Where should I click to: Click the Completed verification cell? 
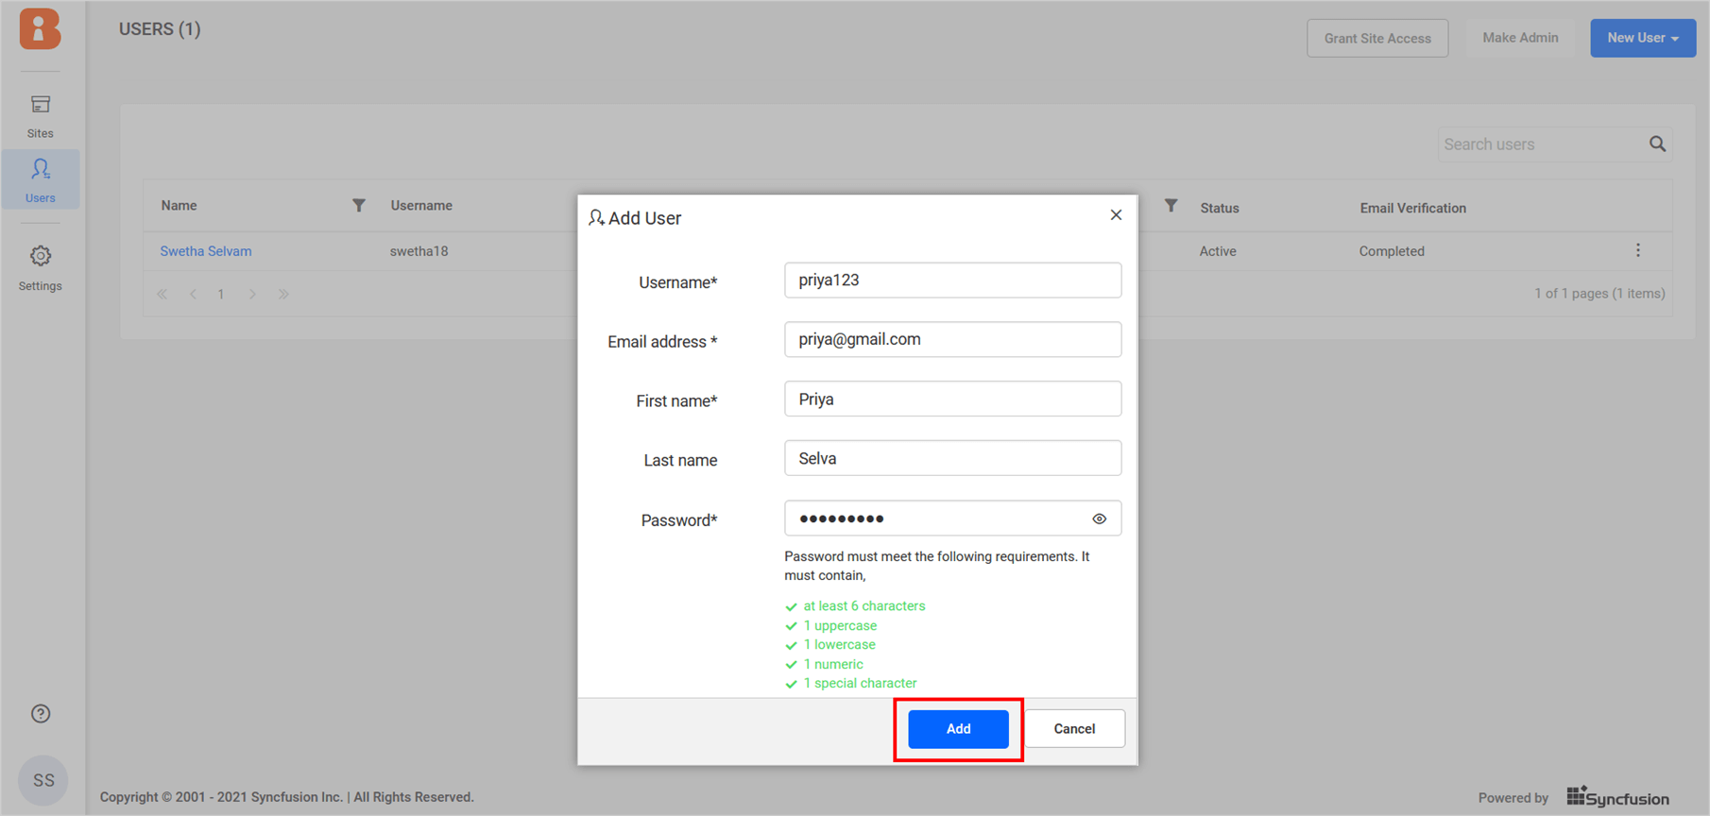tap(1392, 251)
